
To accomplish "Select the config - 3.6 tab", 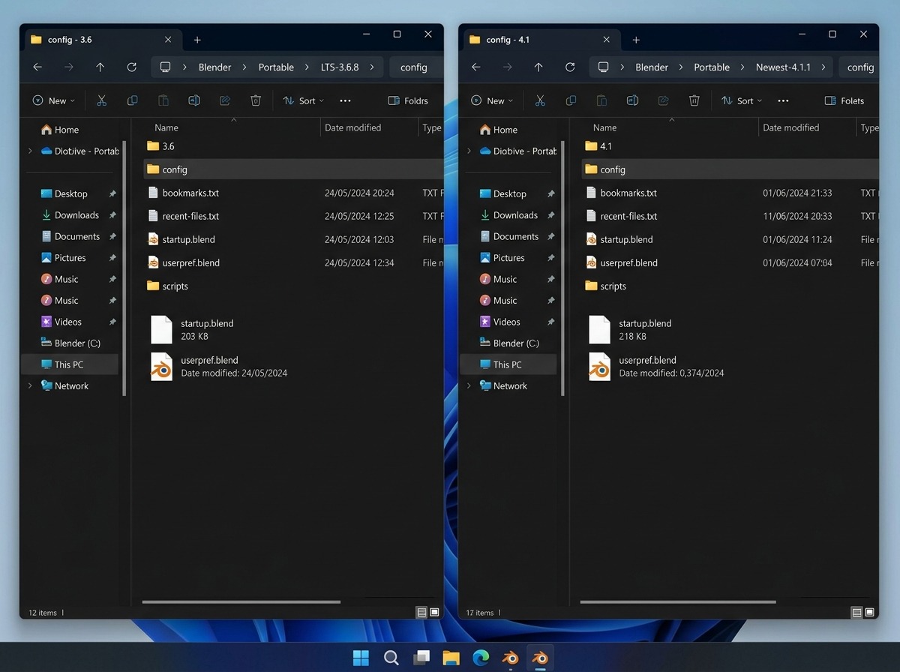I will point(102,40).
